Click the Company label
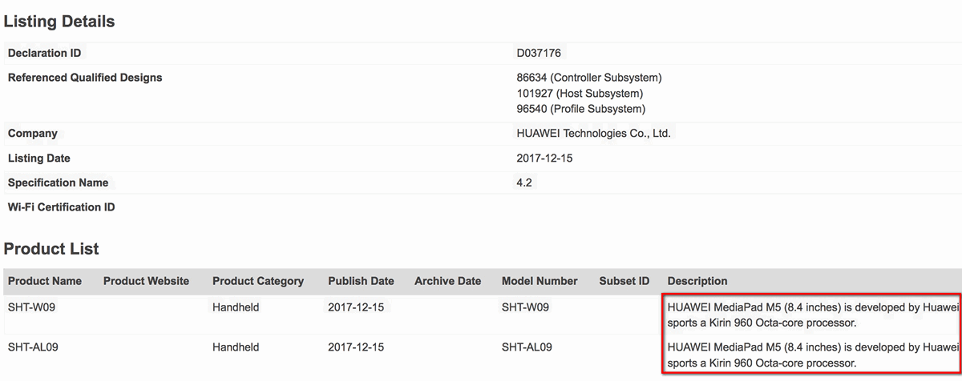The image size is (962, 381). pyautogui.click(x=33, y=133)
